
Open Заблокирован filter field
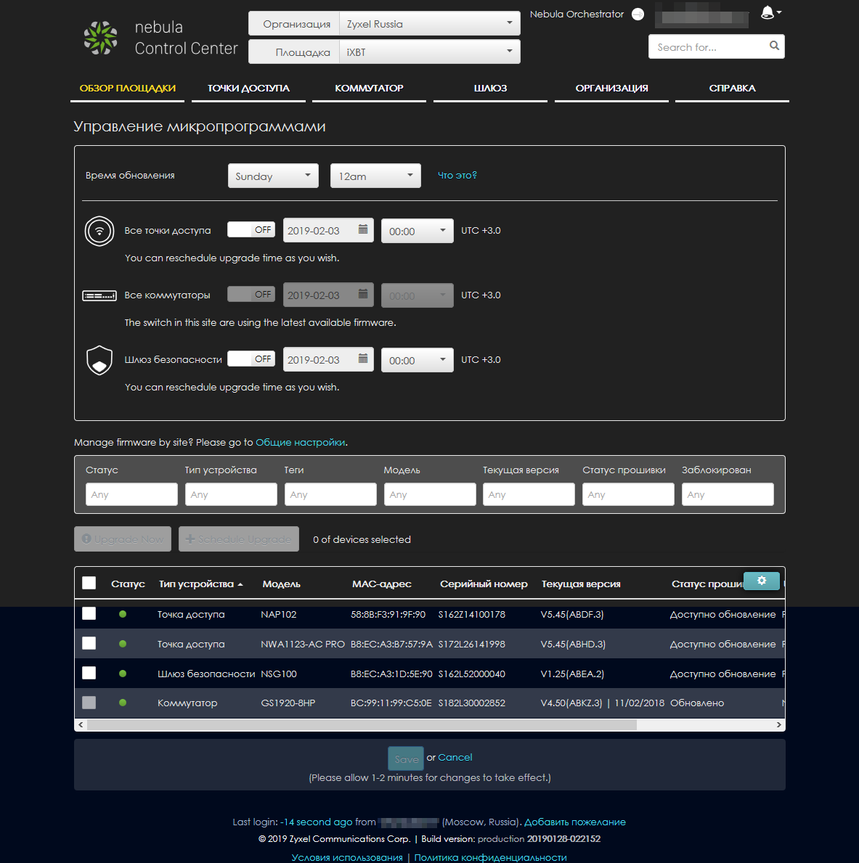(728, 494)
